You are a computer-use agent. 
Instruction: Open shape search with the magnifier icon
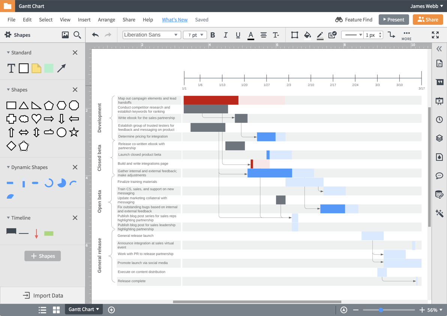77,34
